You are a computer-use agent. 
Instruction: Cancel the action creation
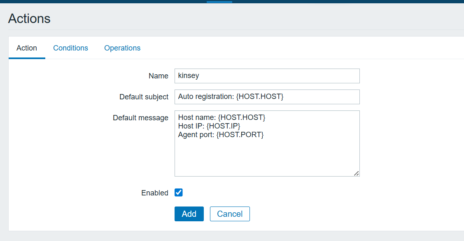click(230, 214)
